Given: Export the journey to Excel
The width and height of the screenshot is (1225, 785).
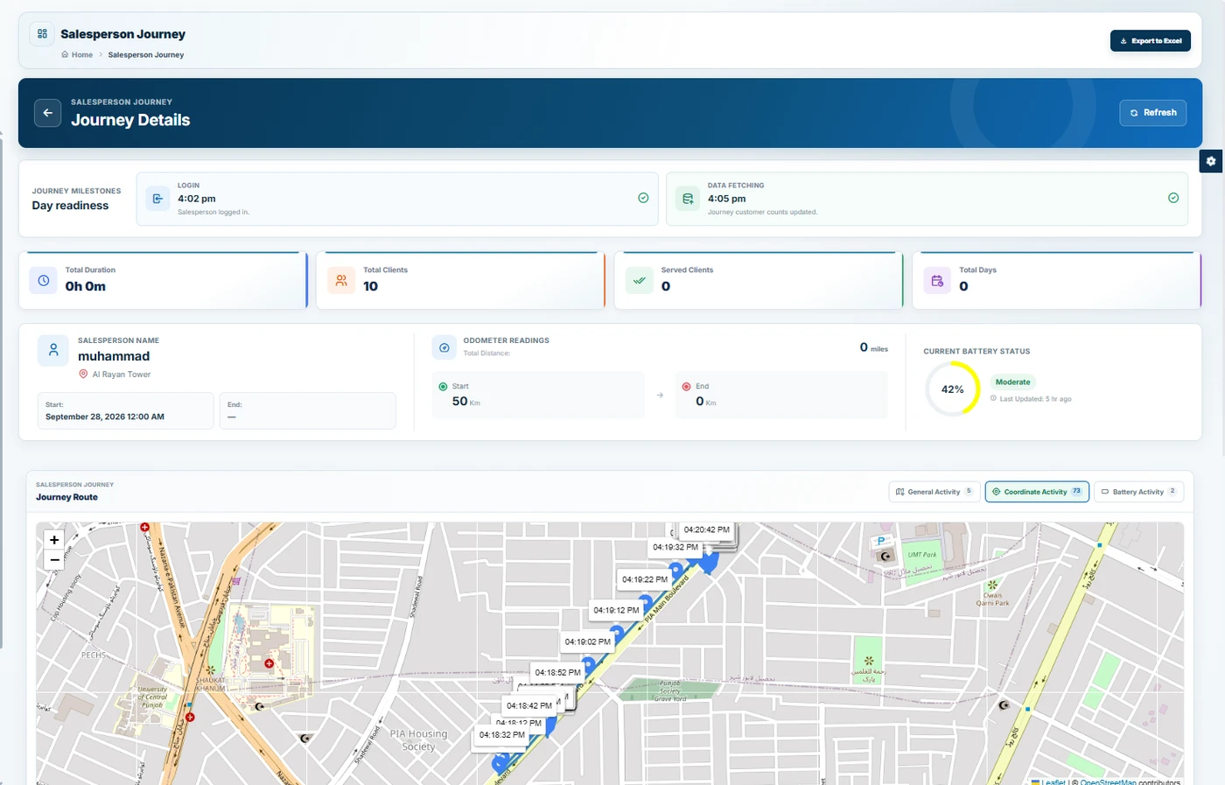Looking at the screenshot, I should tap(1151, 41).
